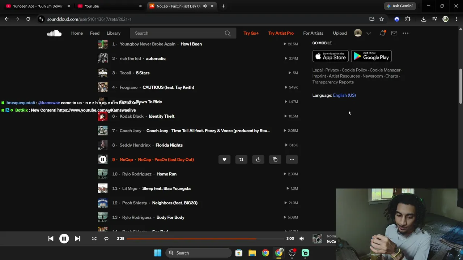The width and height of the screenshot is (463, 260).
Task: Change language English (US)
Action: pos(344,95)
